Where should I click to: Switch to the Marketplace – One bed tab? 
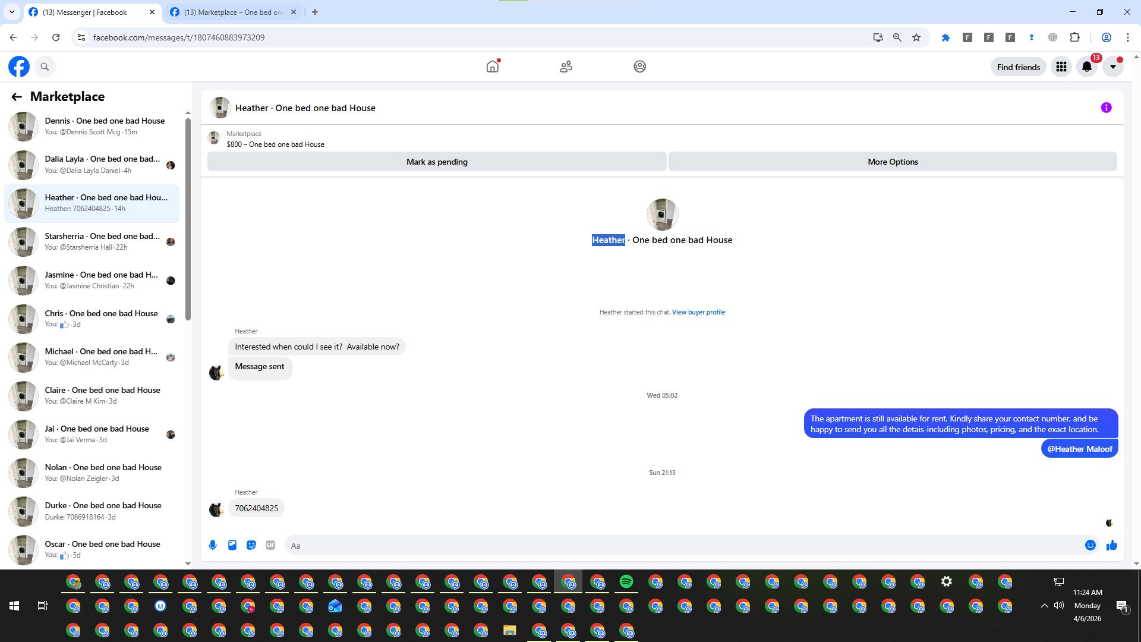point(233,12)
